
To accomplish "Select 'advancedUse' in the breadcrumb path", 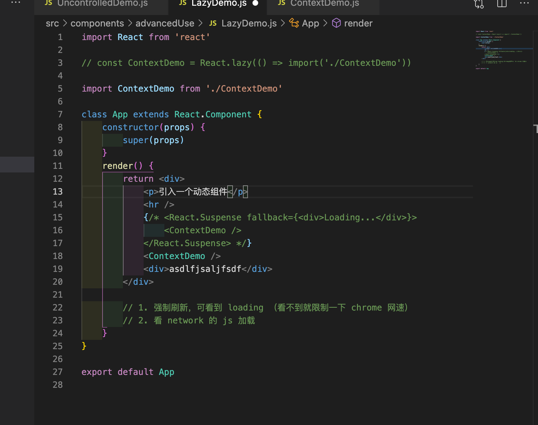I will coord(165,24).
